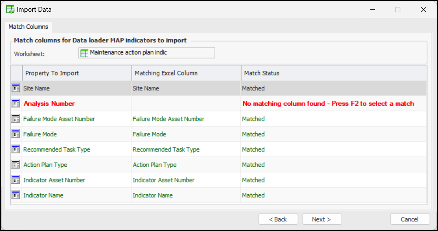Click the Worksheet selection field
This screenshot has width=438, height=231.
pos(147,53)
